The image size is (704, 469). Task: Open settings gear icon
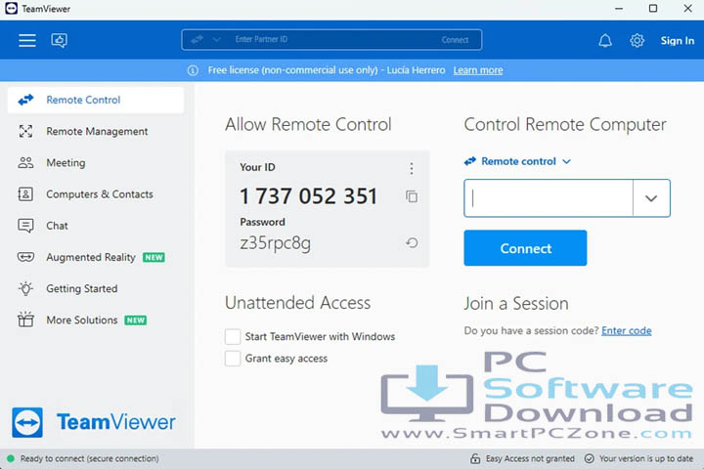tap(637, 40)
